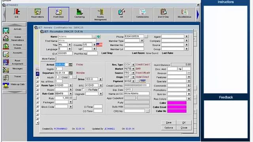Screen dimensions: 253x142
Task: Toggle the DNM checkbox
Action: click(x=83, y=90)
